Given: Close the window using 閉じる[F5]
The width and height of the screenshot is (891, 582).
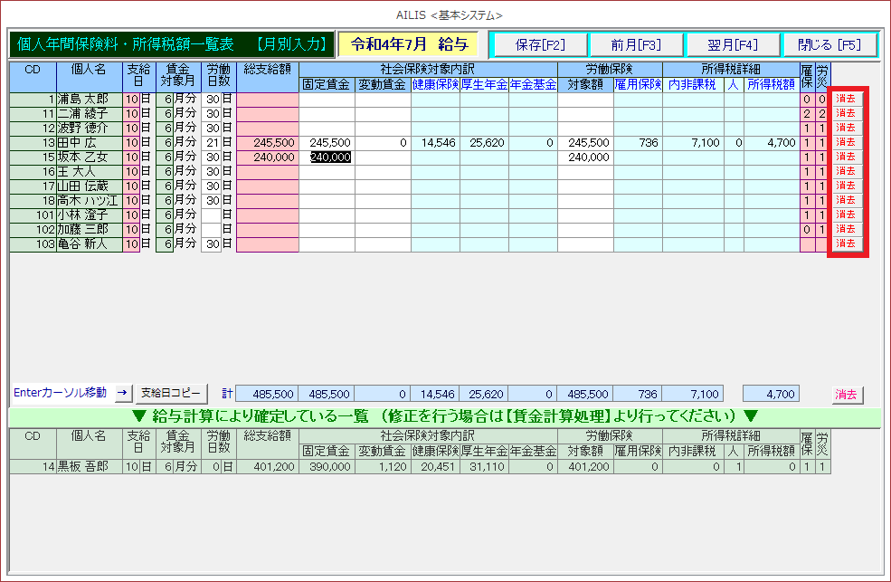Looking at the screenshot, I should coord(828,45).
